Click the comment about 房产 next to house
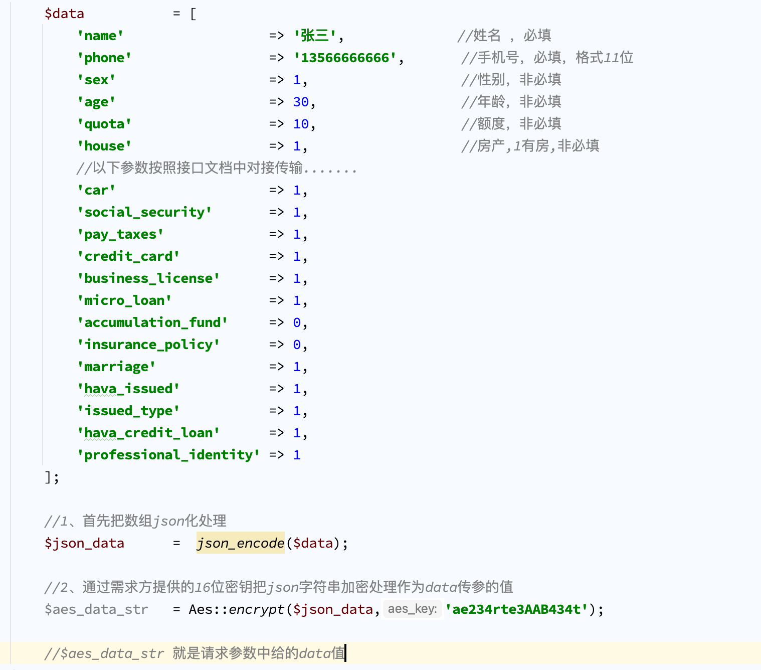The width and height of the screenshot is (761, 670). pyautogui.click(x=530, y=146)
